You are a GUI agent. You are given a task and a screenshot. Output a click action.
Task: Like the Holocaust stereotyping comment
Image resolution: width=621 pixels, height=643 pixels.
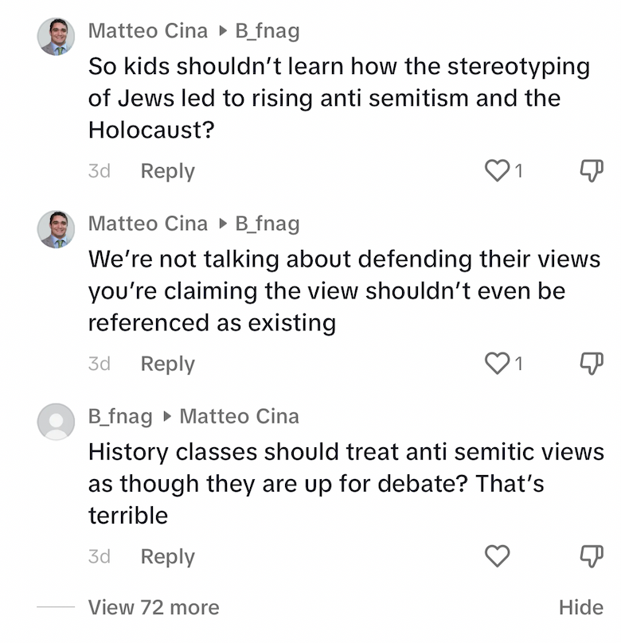(497, 171)
